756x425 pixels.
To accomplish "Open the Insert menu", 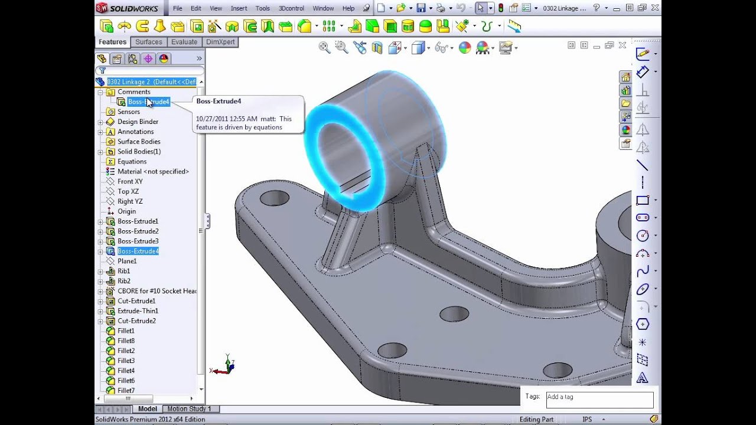I will tap(239, 8).
